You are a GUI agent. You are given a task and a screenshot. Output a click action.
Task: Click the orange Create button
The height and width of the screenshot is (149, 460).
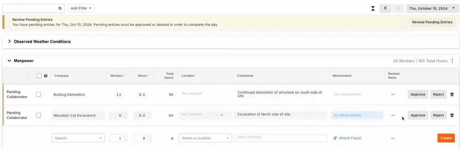pos(446,138)
